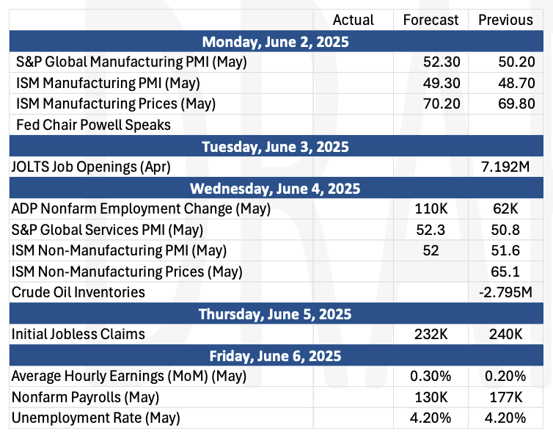This screenshot has height=436, width=553.
Task: Select Crude Oil Inventories label
Action: click(78, 292)
